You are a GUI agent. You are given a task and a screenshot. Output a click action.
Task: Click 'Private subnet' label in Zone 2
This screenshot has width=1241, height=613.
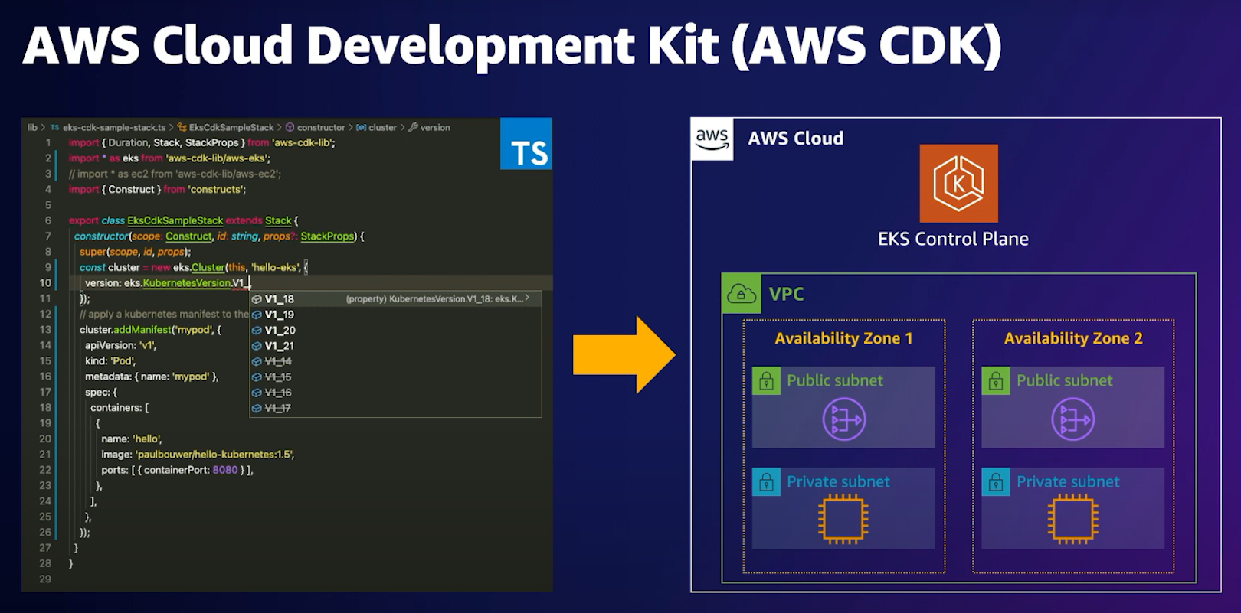(1068, 482)
